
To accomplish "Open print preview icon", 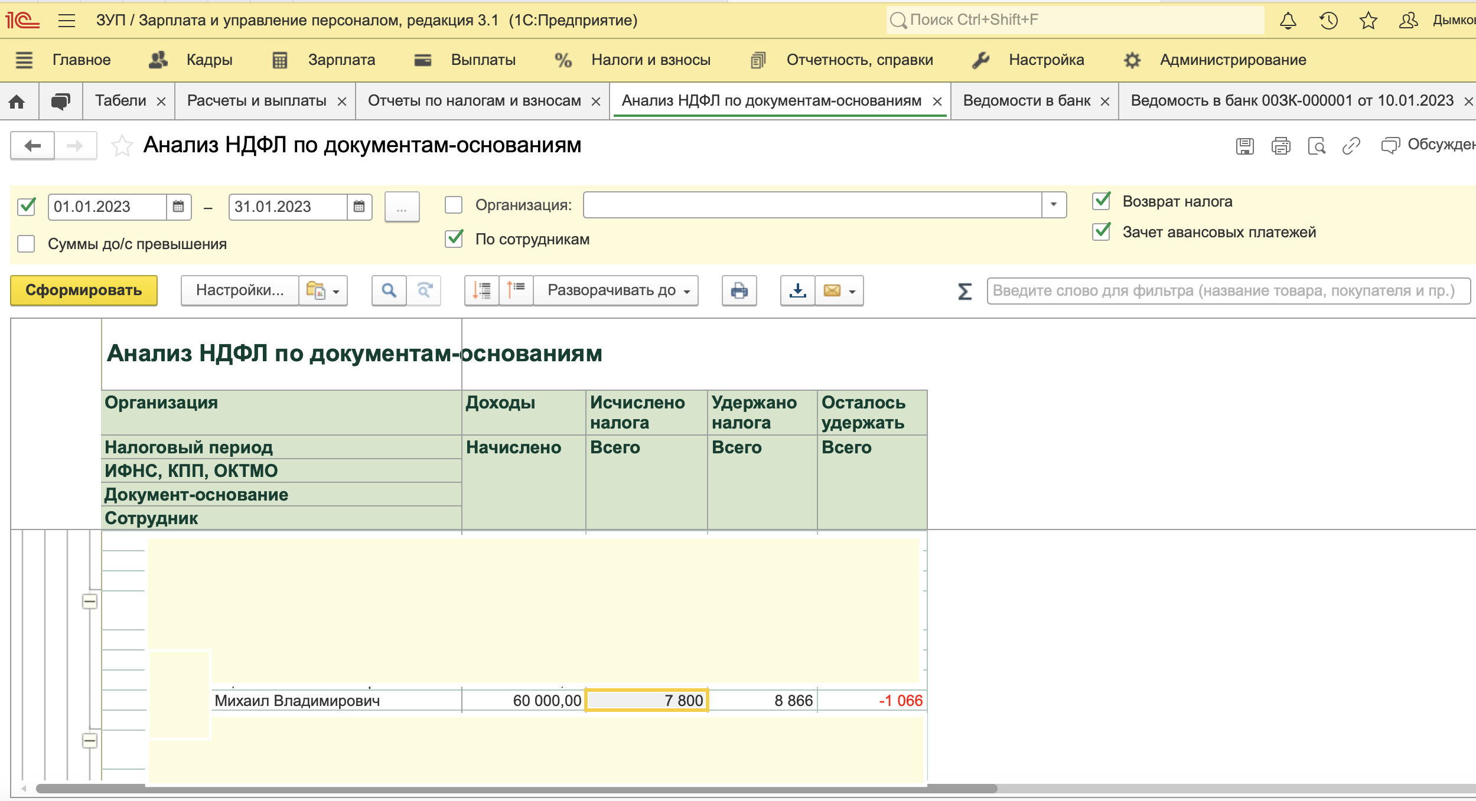I will (1317, 146).
